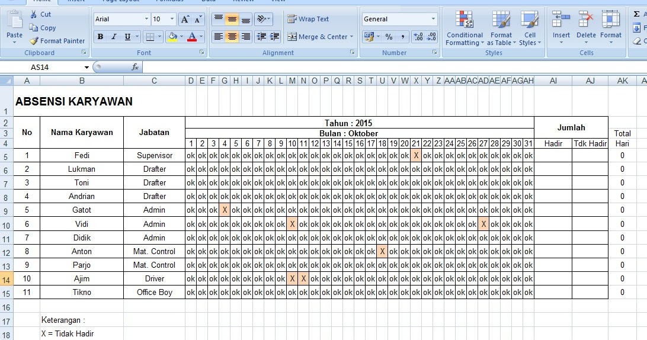
Task: Open the Arial font name dropdown
Action: click(x=146, y=20)
